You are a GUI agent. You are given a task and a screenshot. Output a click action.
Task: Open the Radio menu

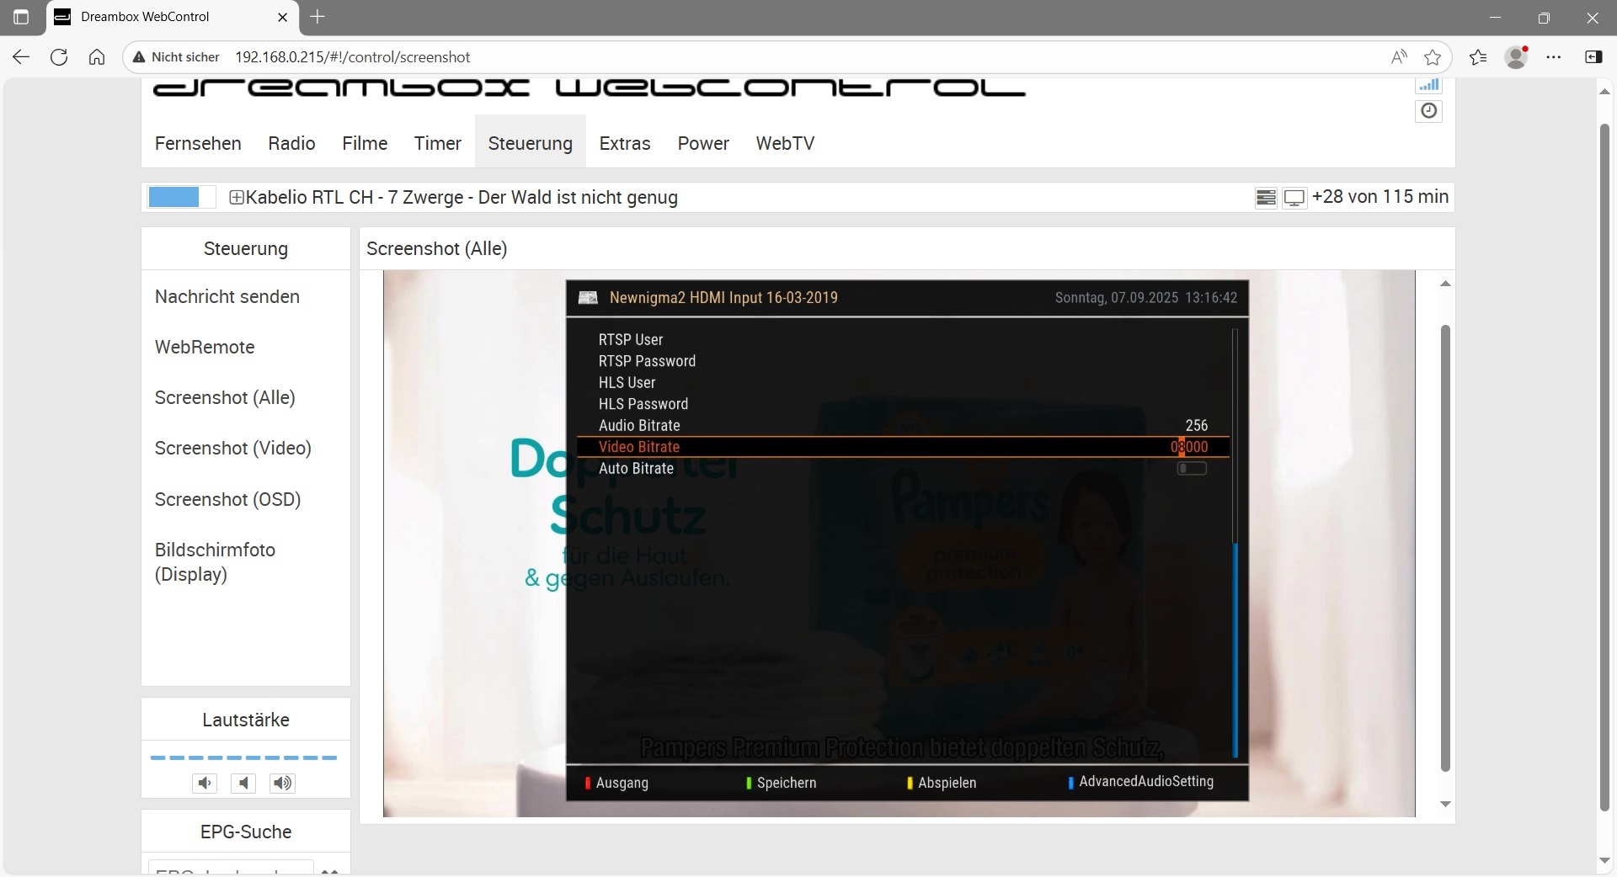[291, 143]
